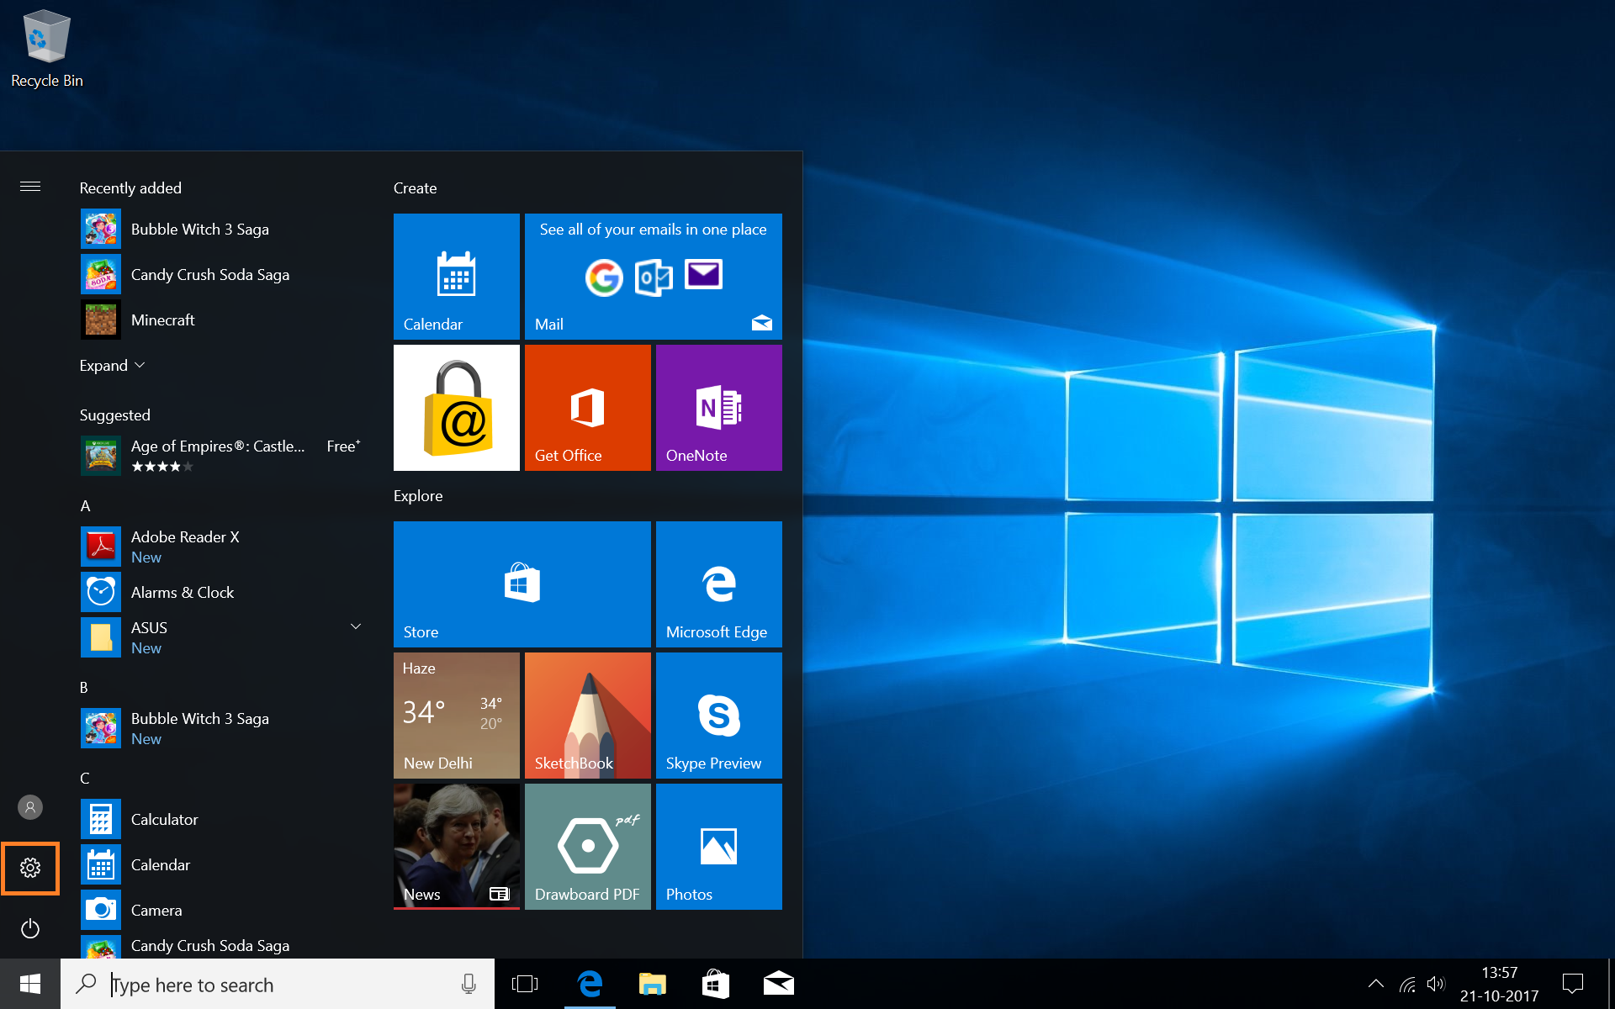This screenshot has width=1615, height=1009.
Task: Click the taskbar search box
Action: tap(278, 984)
